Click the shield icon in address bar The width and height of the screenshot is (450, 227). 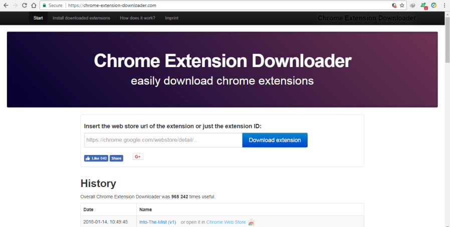(394, 5)
